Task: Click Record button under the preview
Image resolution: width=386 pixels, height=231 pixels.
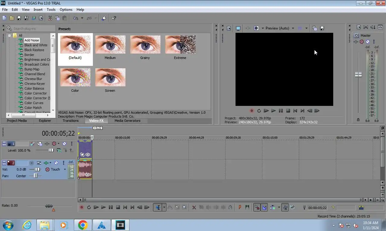Action: click(252, 111)
